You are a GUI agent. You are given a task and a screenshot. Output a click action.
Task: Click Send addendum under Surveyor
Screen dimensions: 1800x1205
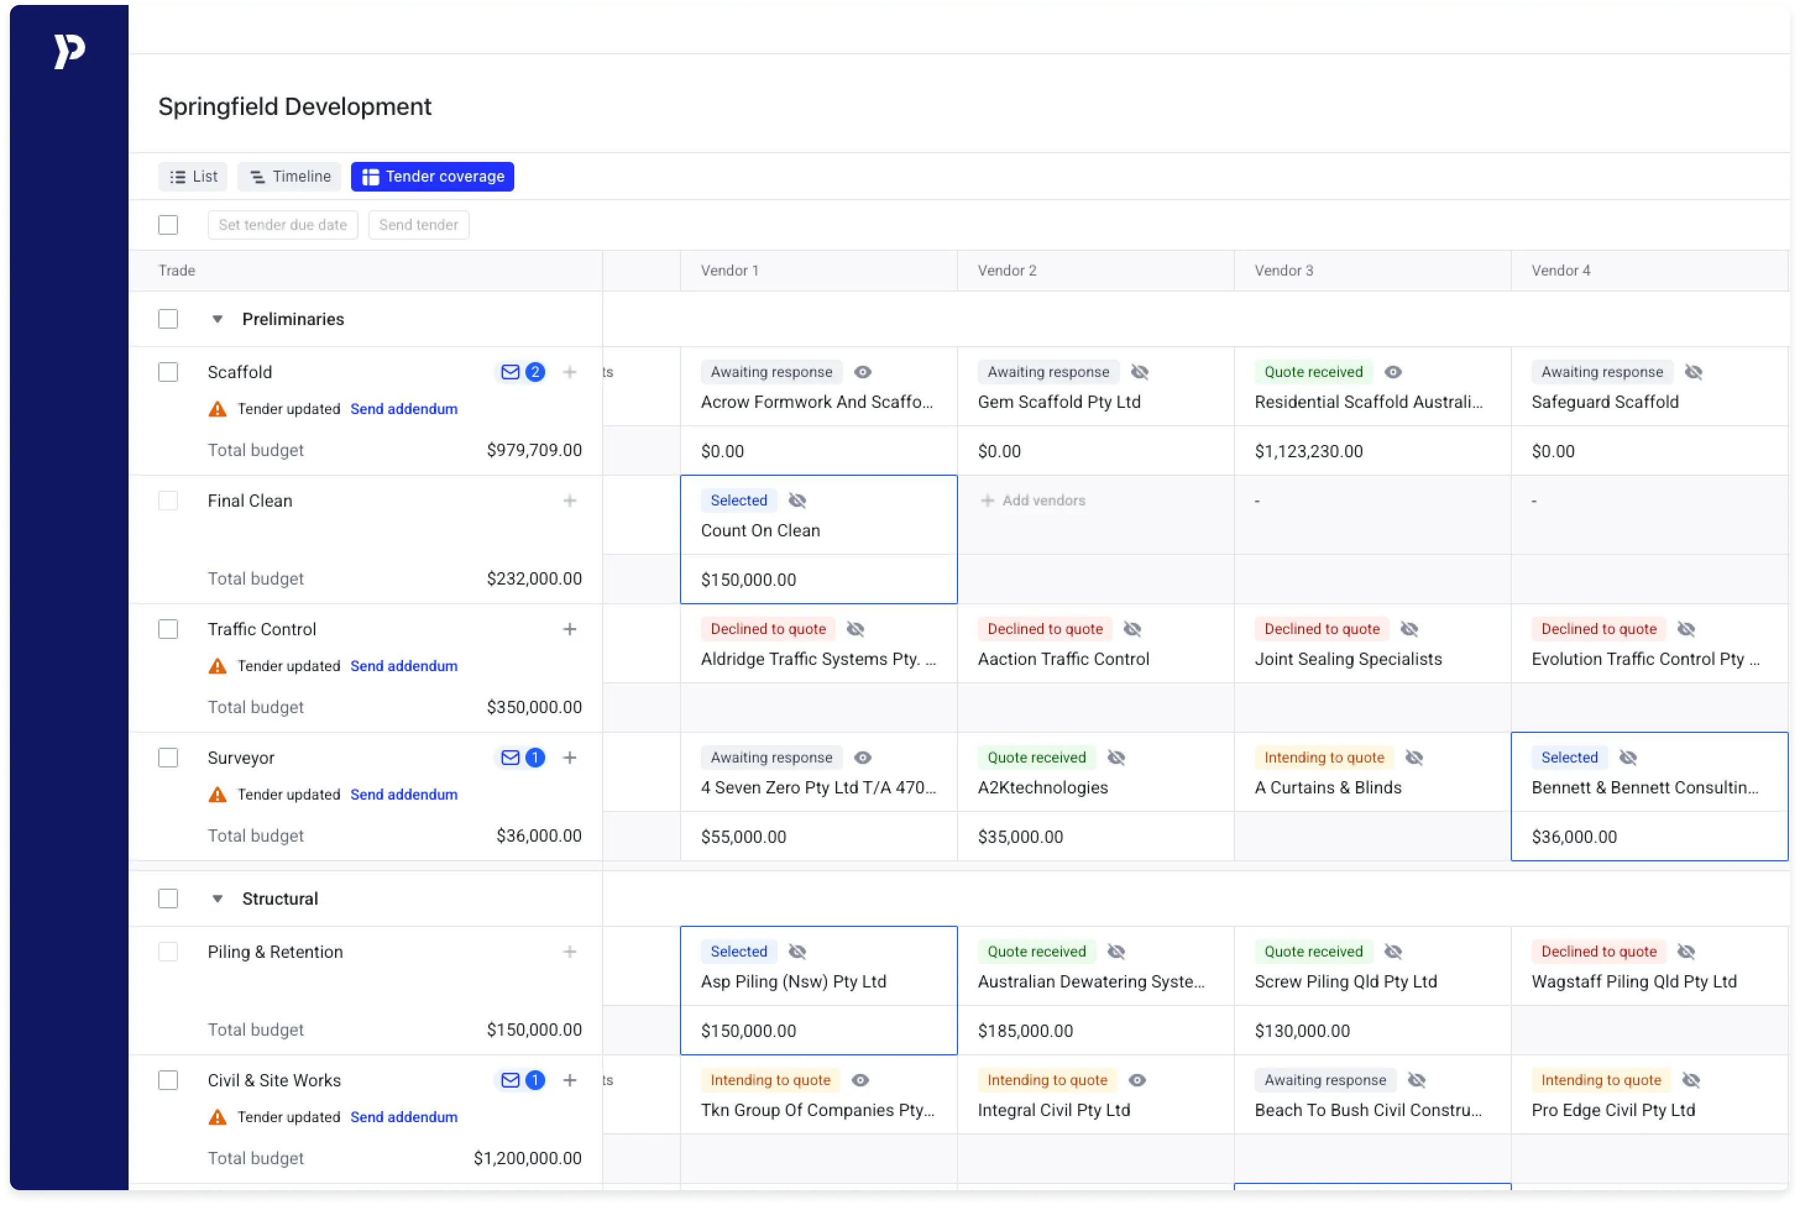404,795
